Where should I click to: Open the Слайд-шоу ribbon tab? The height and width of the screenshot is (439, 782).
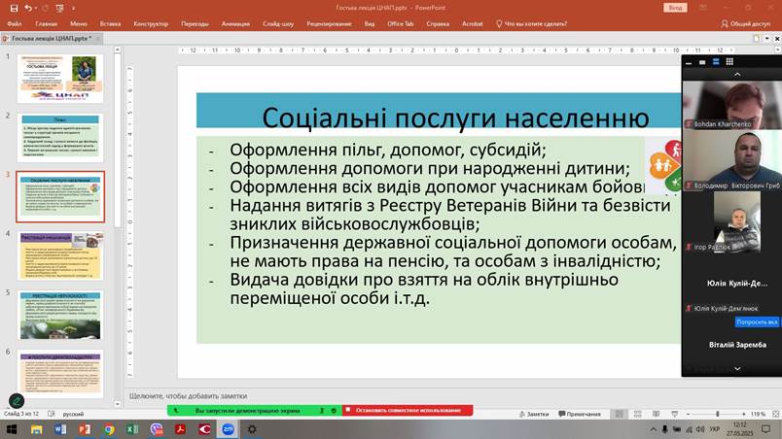[x=279, y=23]
